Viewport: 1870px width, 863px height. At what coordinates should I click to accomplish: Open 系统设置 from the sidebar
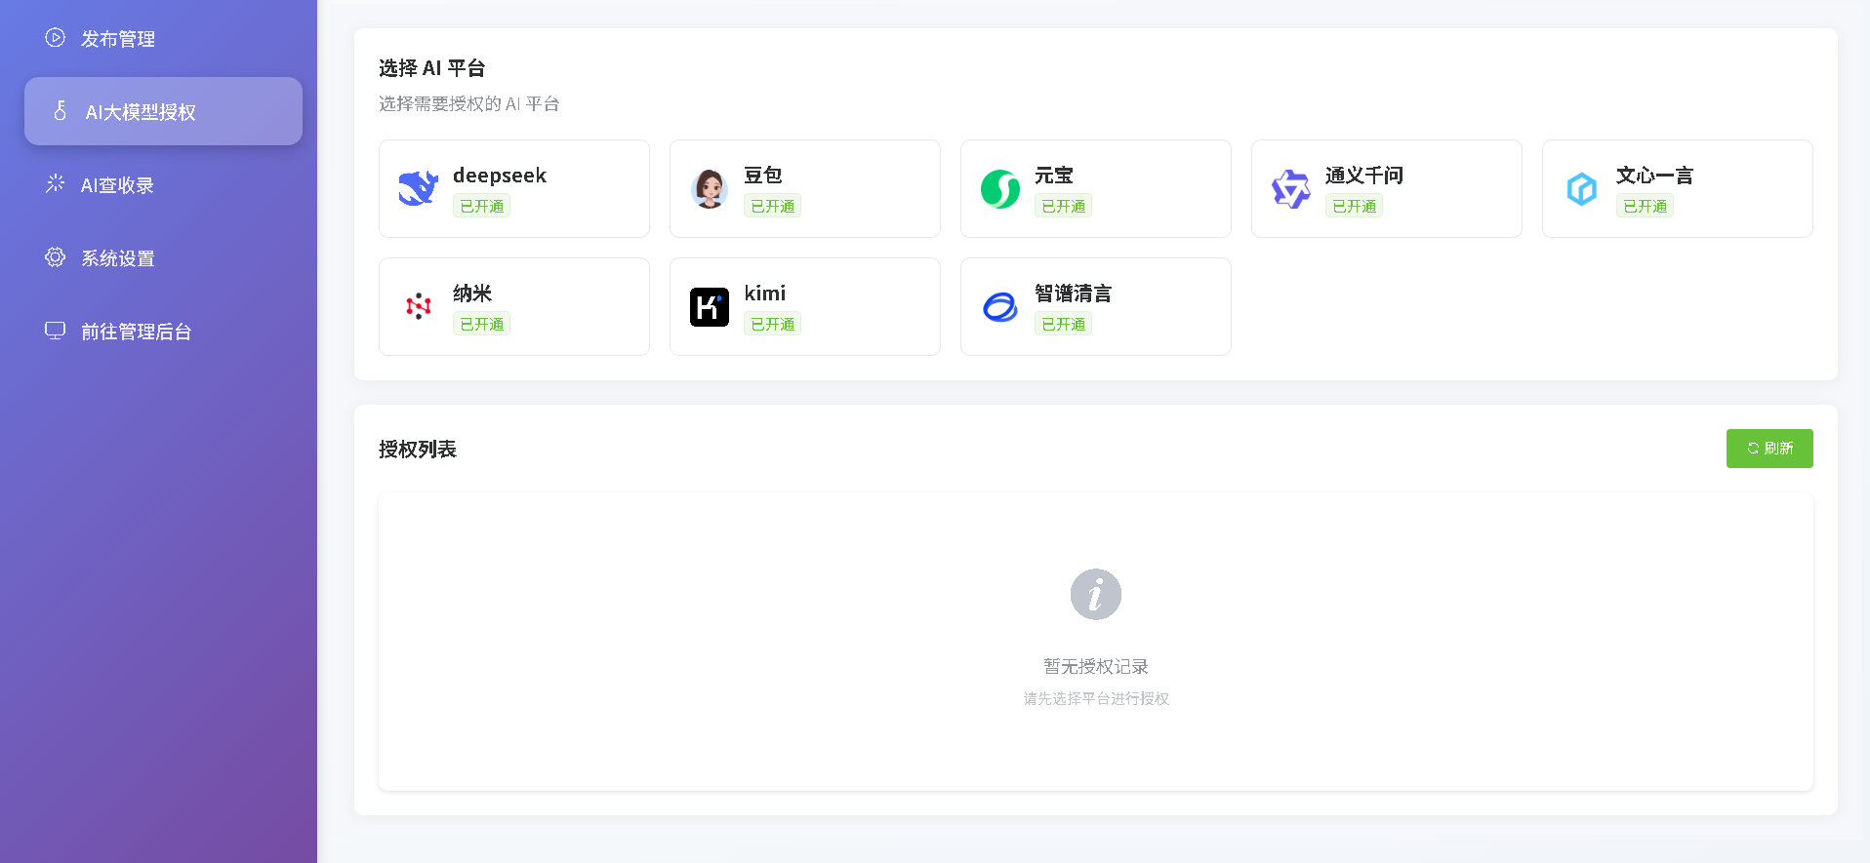117,258
